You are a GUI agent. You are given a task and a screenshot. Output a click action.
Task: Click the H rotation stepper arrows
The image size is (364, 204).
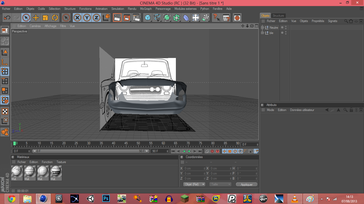(x=257, y=168)
